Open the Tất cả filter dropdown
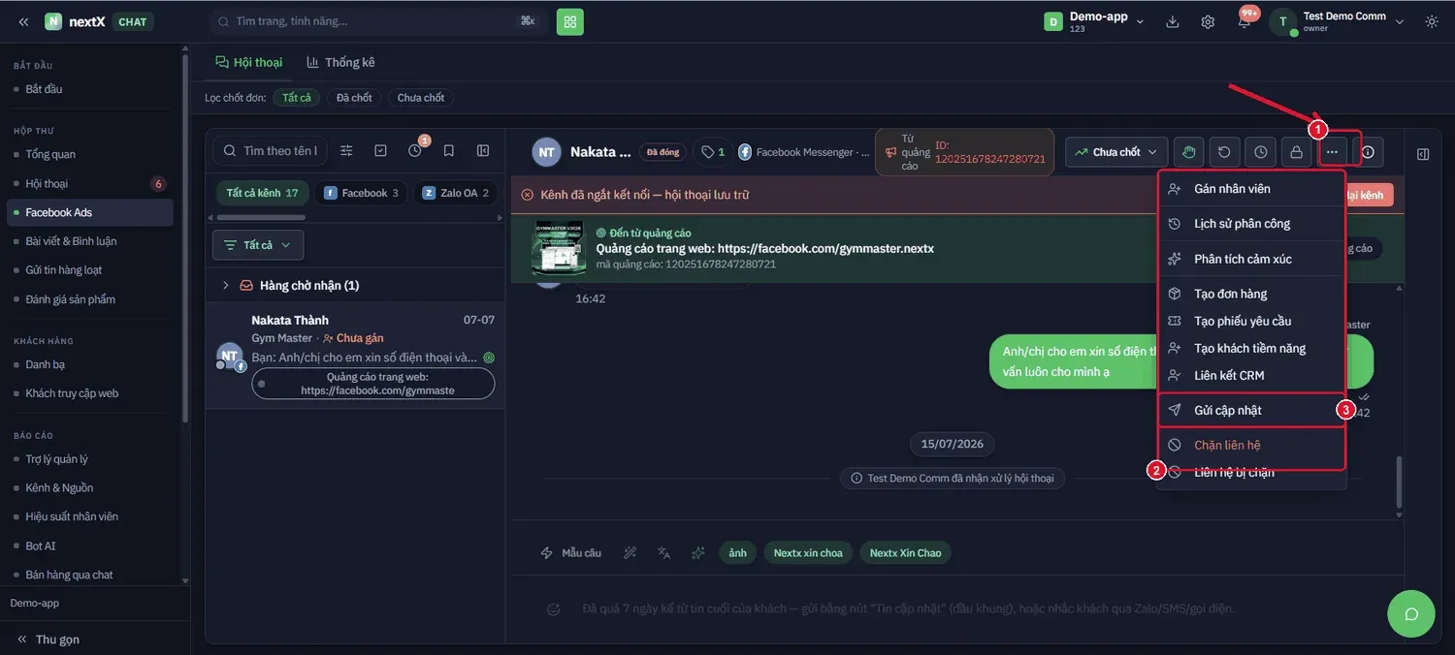Screen dimensions: 1455x655 click(x=258, y=245)
